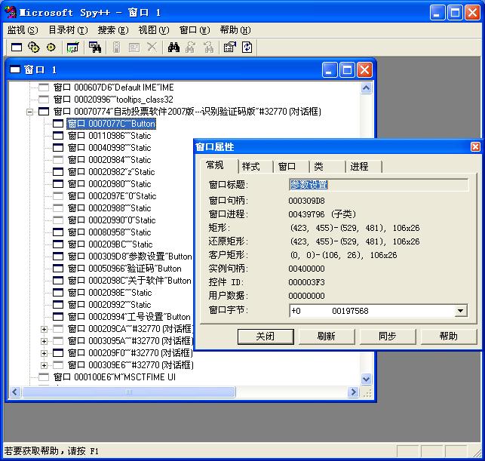The image size is (485, 461).
Task: Open the 监视(S) menu
Action: (x=23, y=30)
